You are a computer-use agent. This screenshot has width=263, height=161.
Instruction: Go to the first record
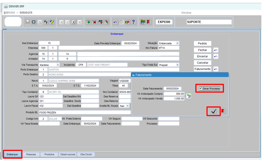[x=61, y=22]
